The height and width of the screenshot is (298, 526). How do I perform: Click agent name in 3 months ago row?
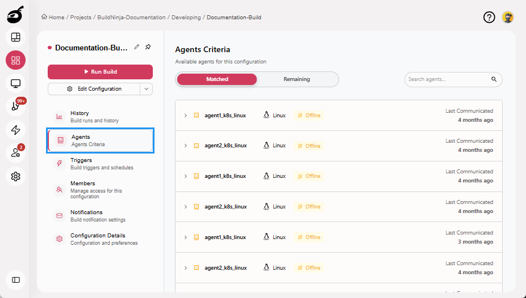click(225, 237)
